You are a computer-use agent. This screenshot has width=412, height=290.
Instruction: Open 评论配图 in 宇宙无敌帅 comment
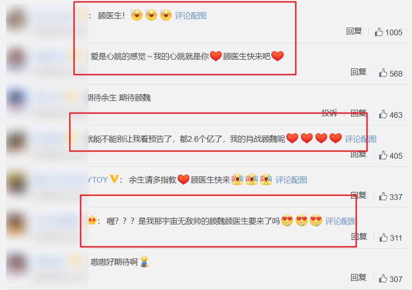(x=341, y=221)
